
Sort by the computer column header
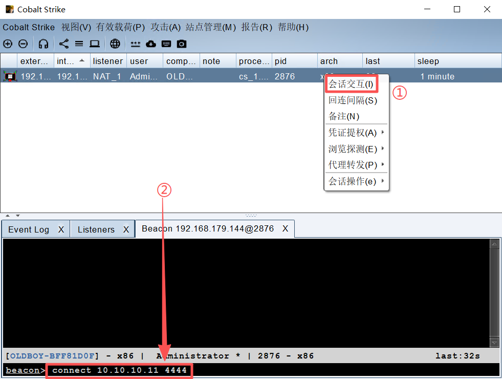tap(182, 61)
